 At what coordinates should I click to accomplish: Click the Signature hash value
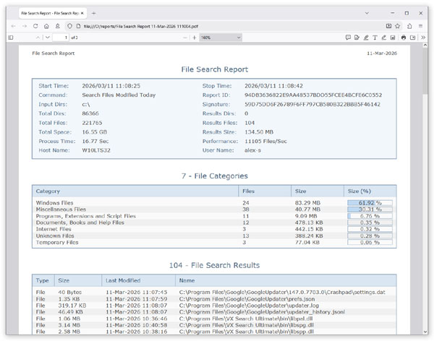point(312,104)
